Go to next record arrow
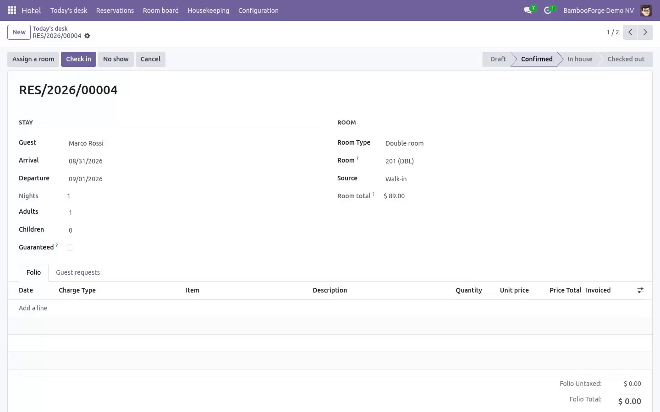The image size is (660, 412). 645,32
